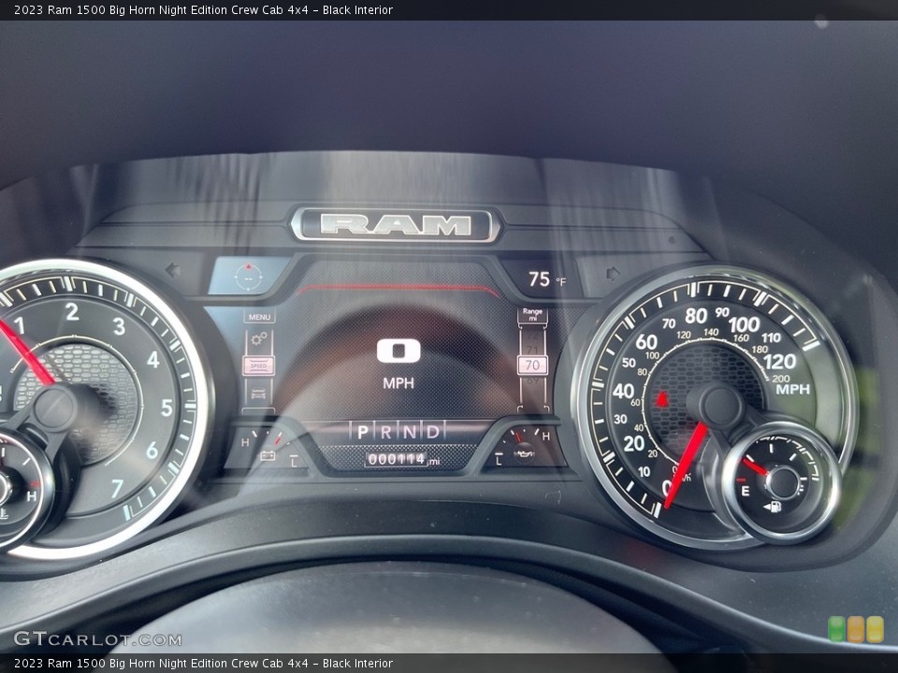Pick the highlighted 70 range value
This screenshot has width=898, height=673.
pos(532,365)
